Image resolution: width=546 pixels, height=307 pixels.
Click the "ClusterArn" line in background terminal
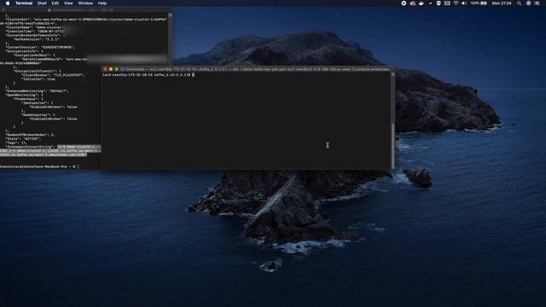coord(85,20)
